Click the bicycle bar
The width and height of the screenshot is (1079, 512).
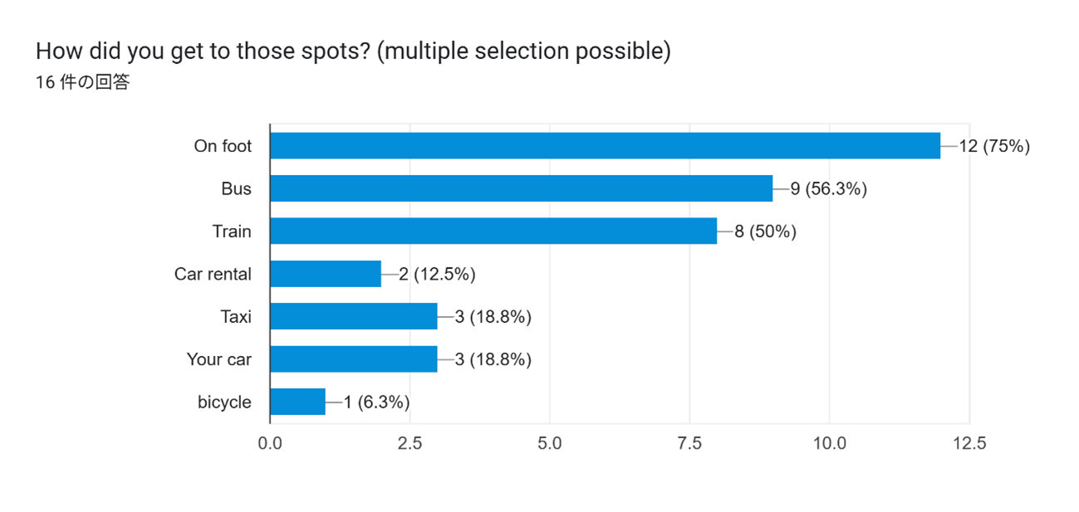[x=297, y=402]
